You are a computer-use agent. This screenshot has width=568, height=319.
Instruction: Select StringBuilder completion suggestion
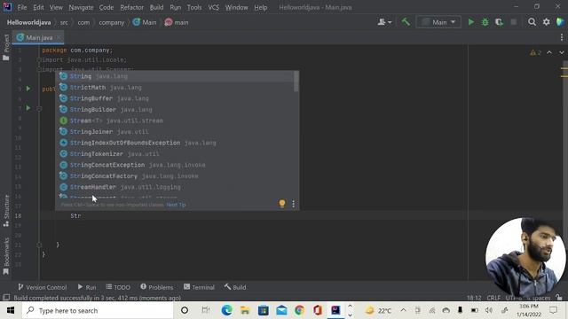(x=176, y=110)
